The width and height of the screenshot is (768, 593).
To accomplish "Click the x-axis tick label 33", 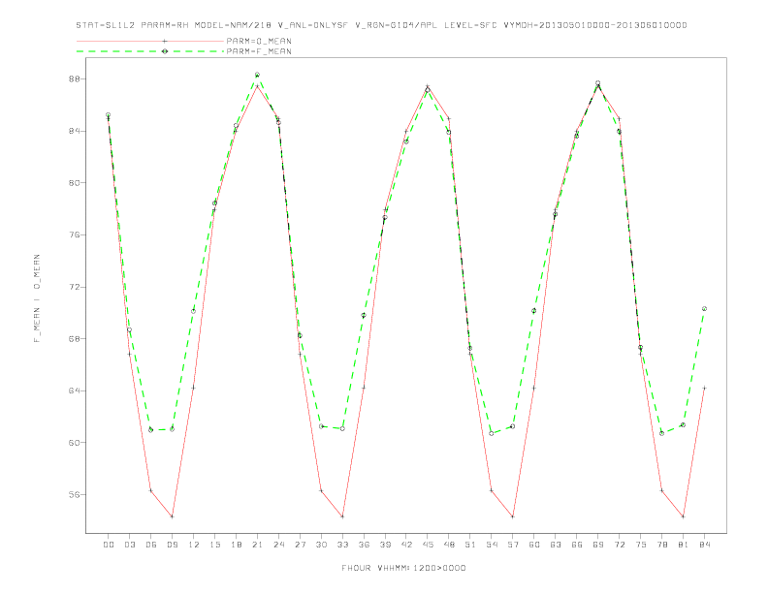I will 343,545.
